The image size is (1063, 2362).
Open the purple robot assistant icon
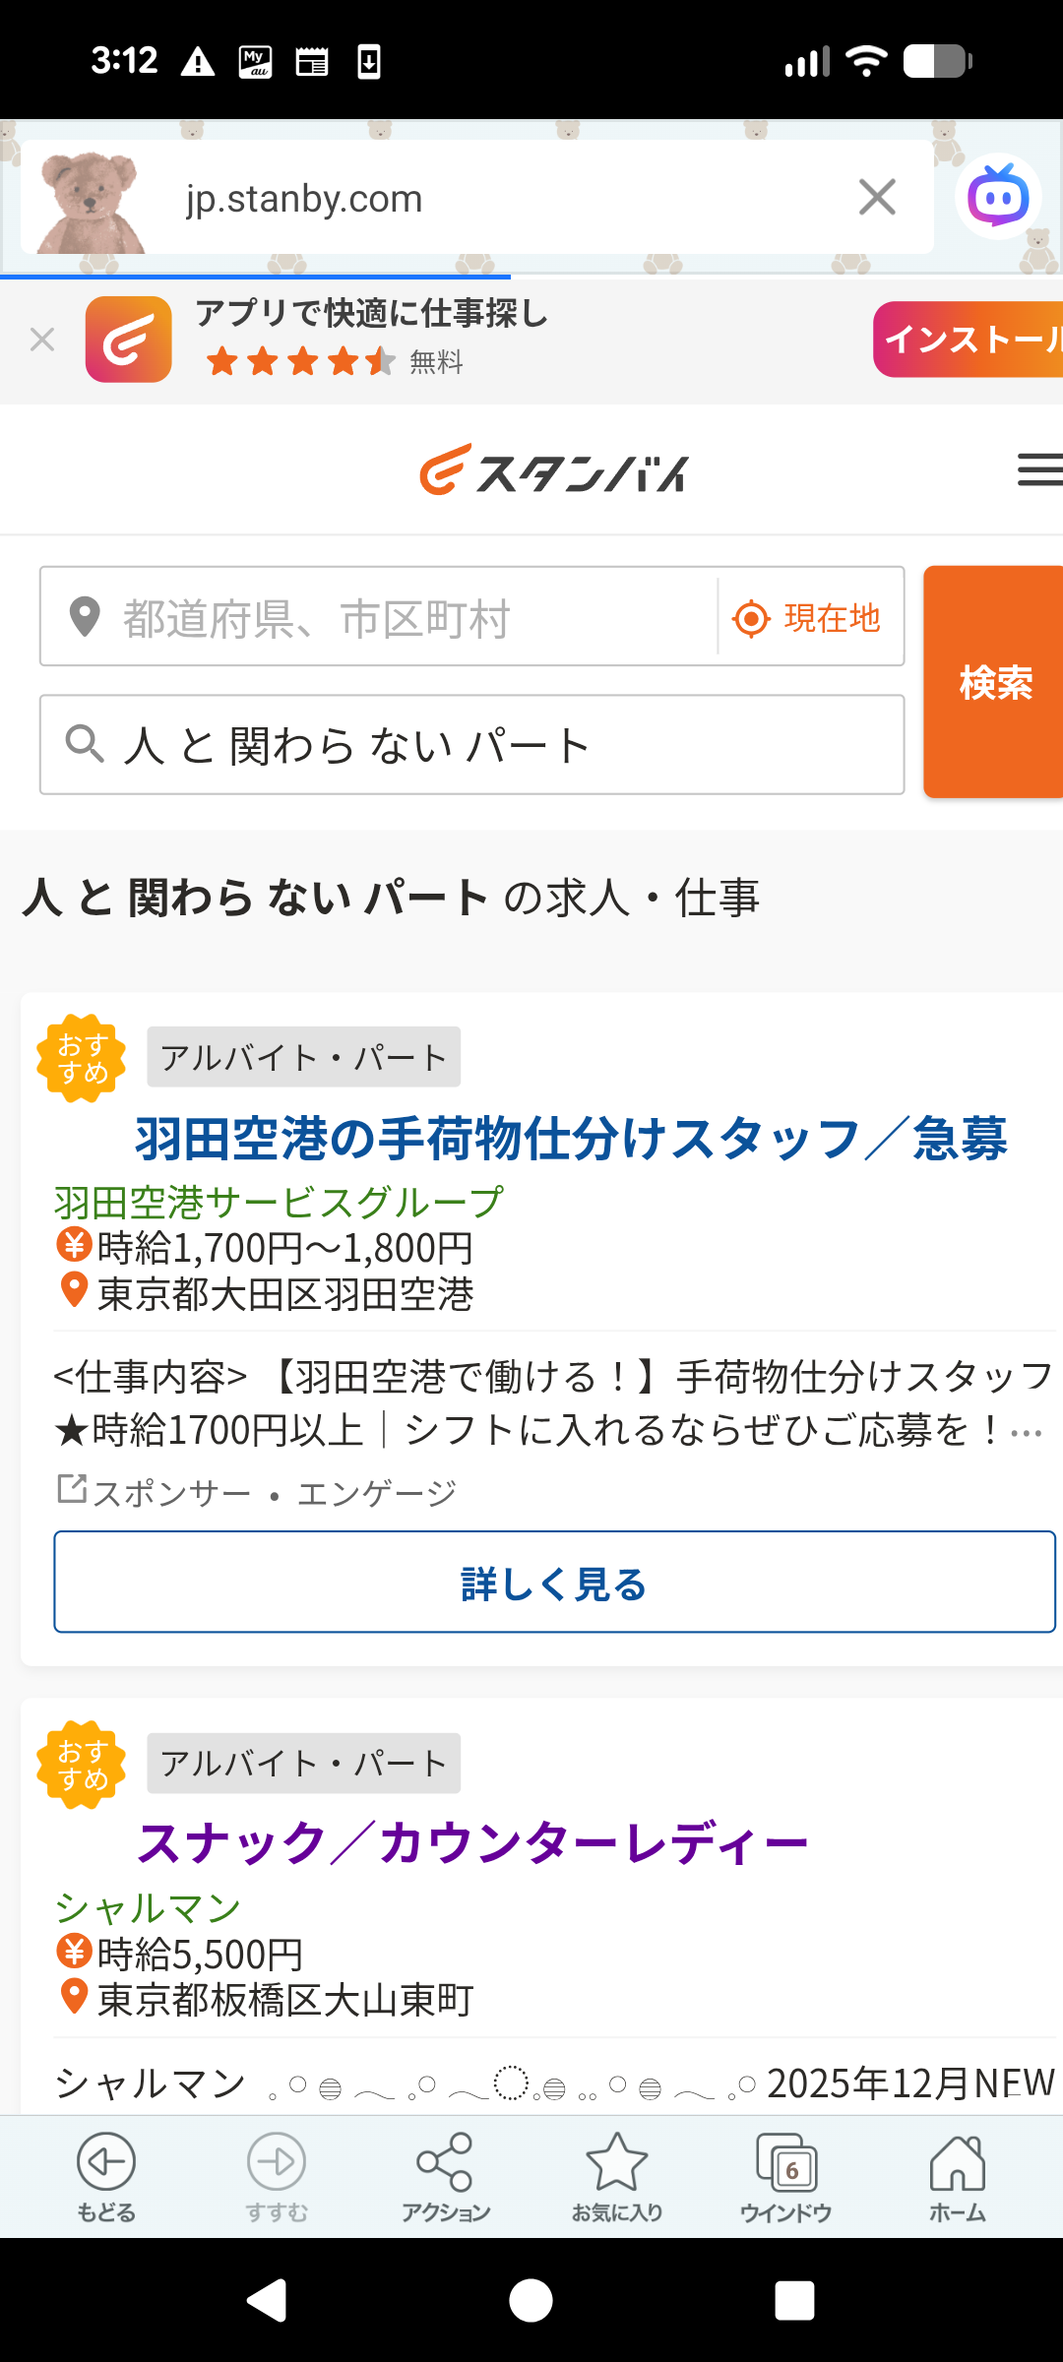[x=998, y=197]
